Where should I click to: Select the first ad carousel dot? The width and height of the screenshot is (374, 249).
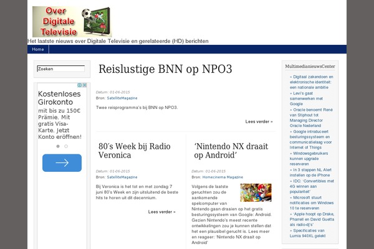[58, 146]
